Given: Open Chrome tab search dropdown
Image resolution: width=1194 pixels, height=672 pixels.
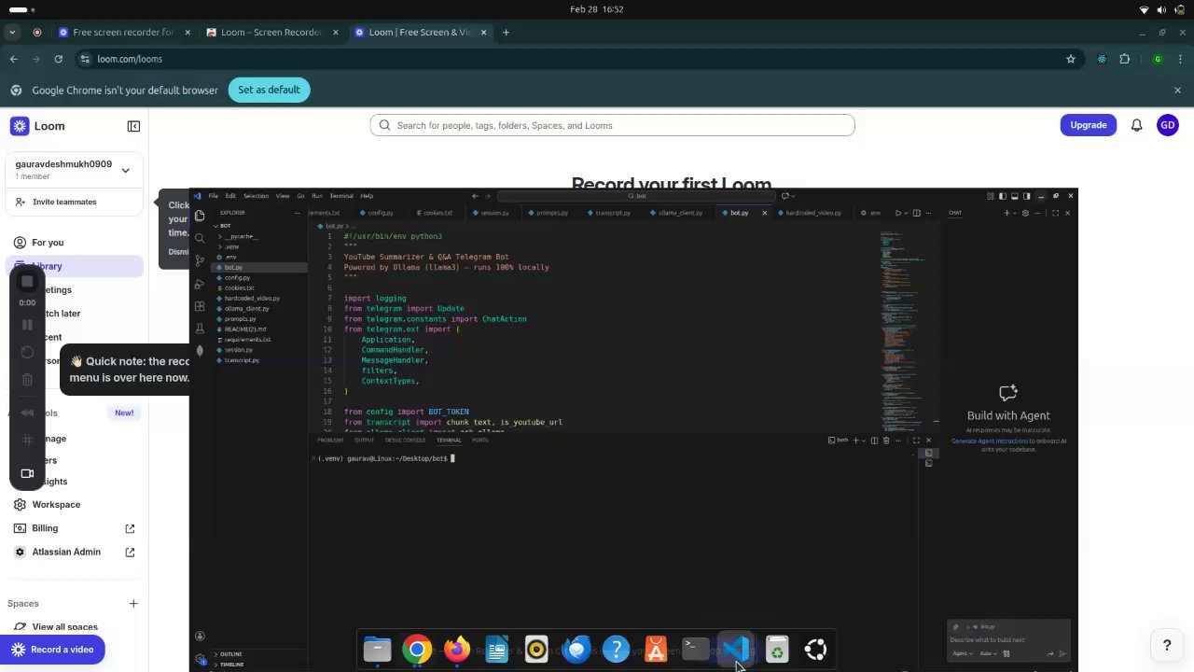Looking at the screenshot, I should click(12, 33).
